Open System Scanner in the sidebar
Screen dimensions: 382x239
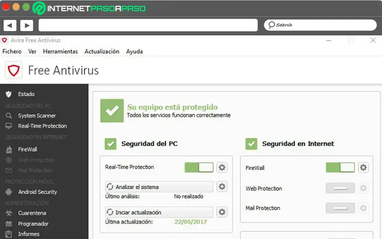tap(37, 116)
